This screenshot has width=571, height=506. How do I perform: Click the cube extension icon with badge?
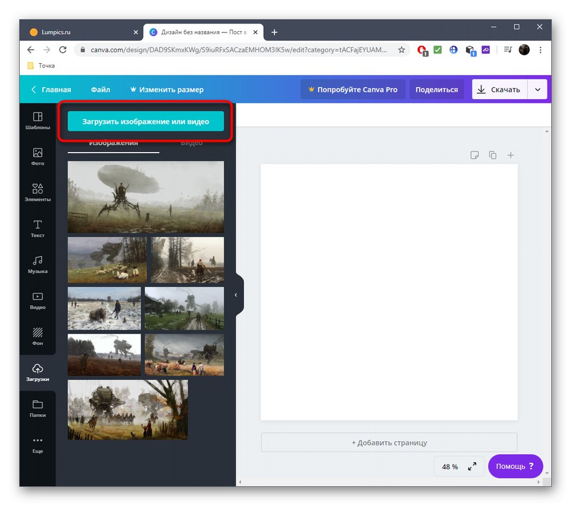pyautogui.click(x=471, y=50)
